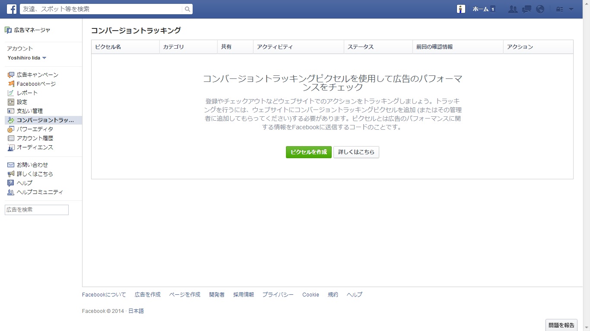Click the 広告を検索 input field
Screen dimensions: 590x331
pyautogui.click(x=37, y=210)
